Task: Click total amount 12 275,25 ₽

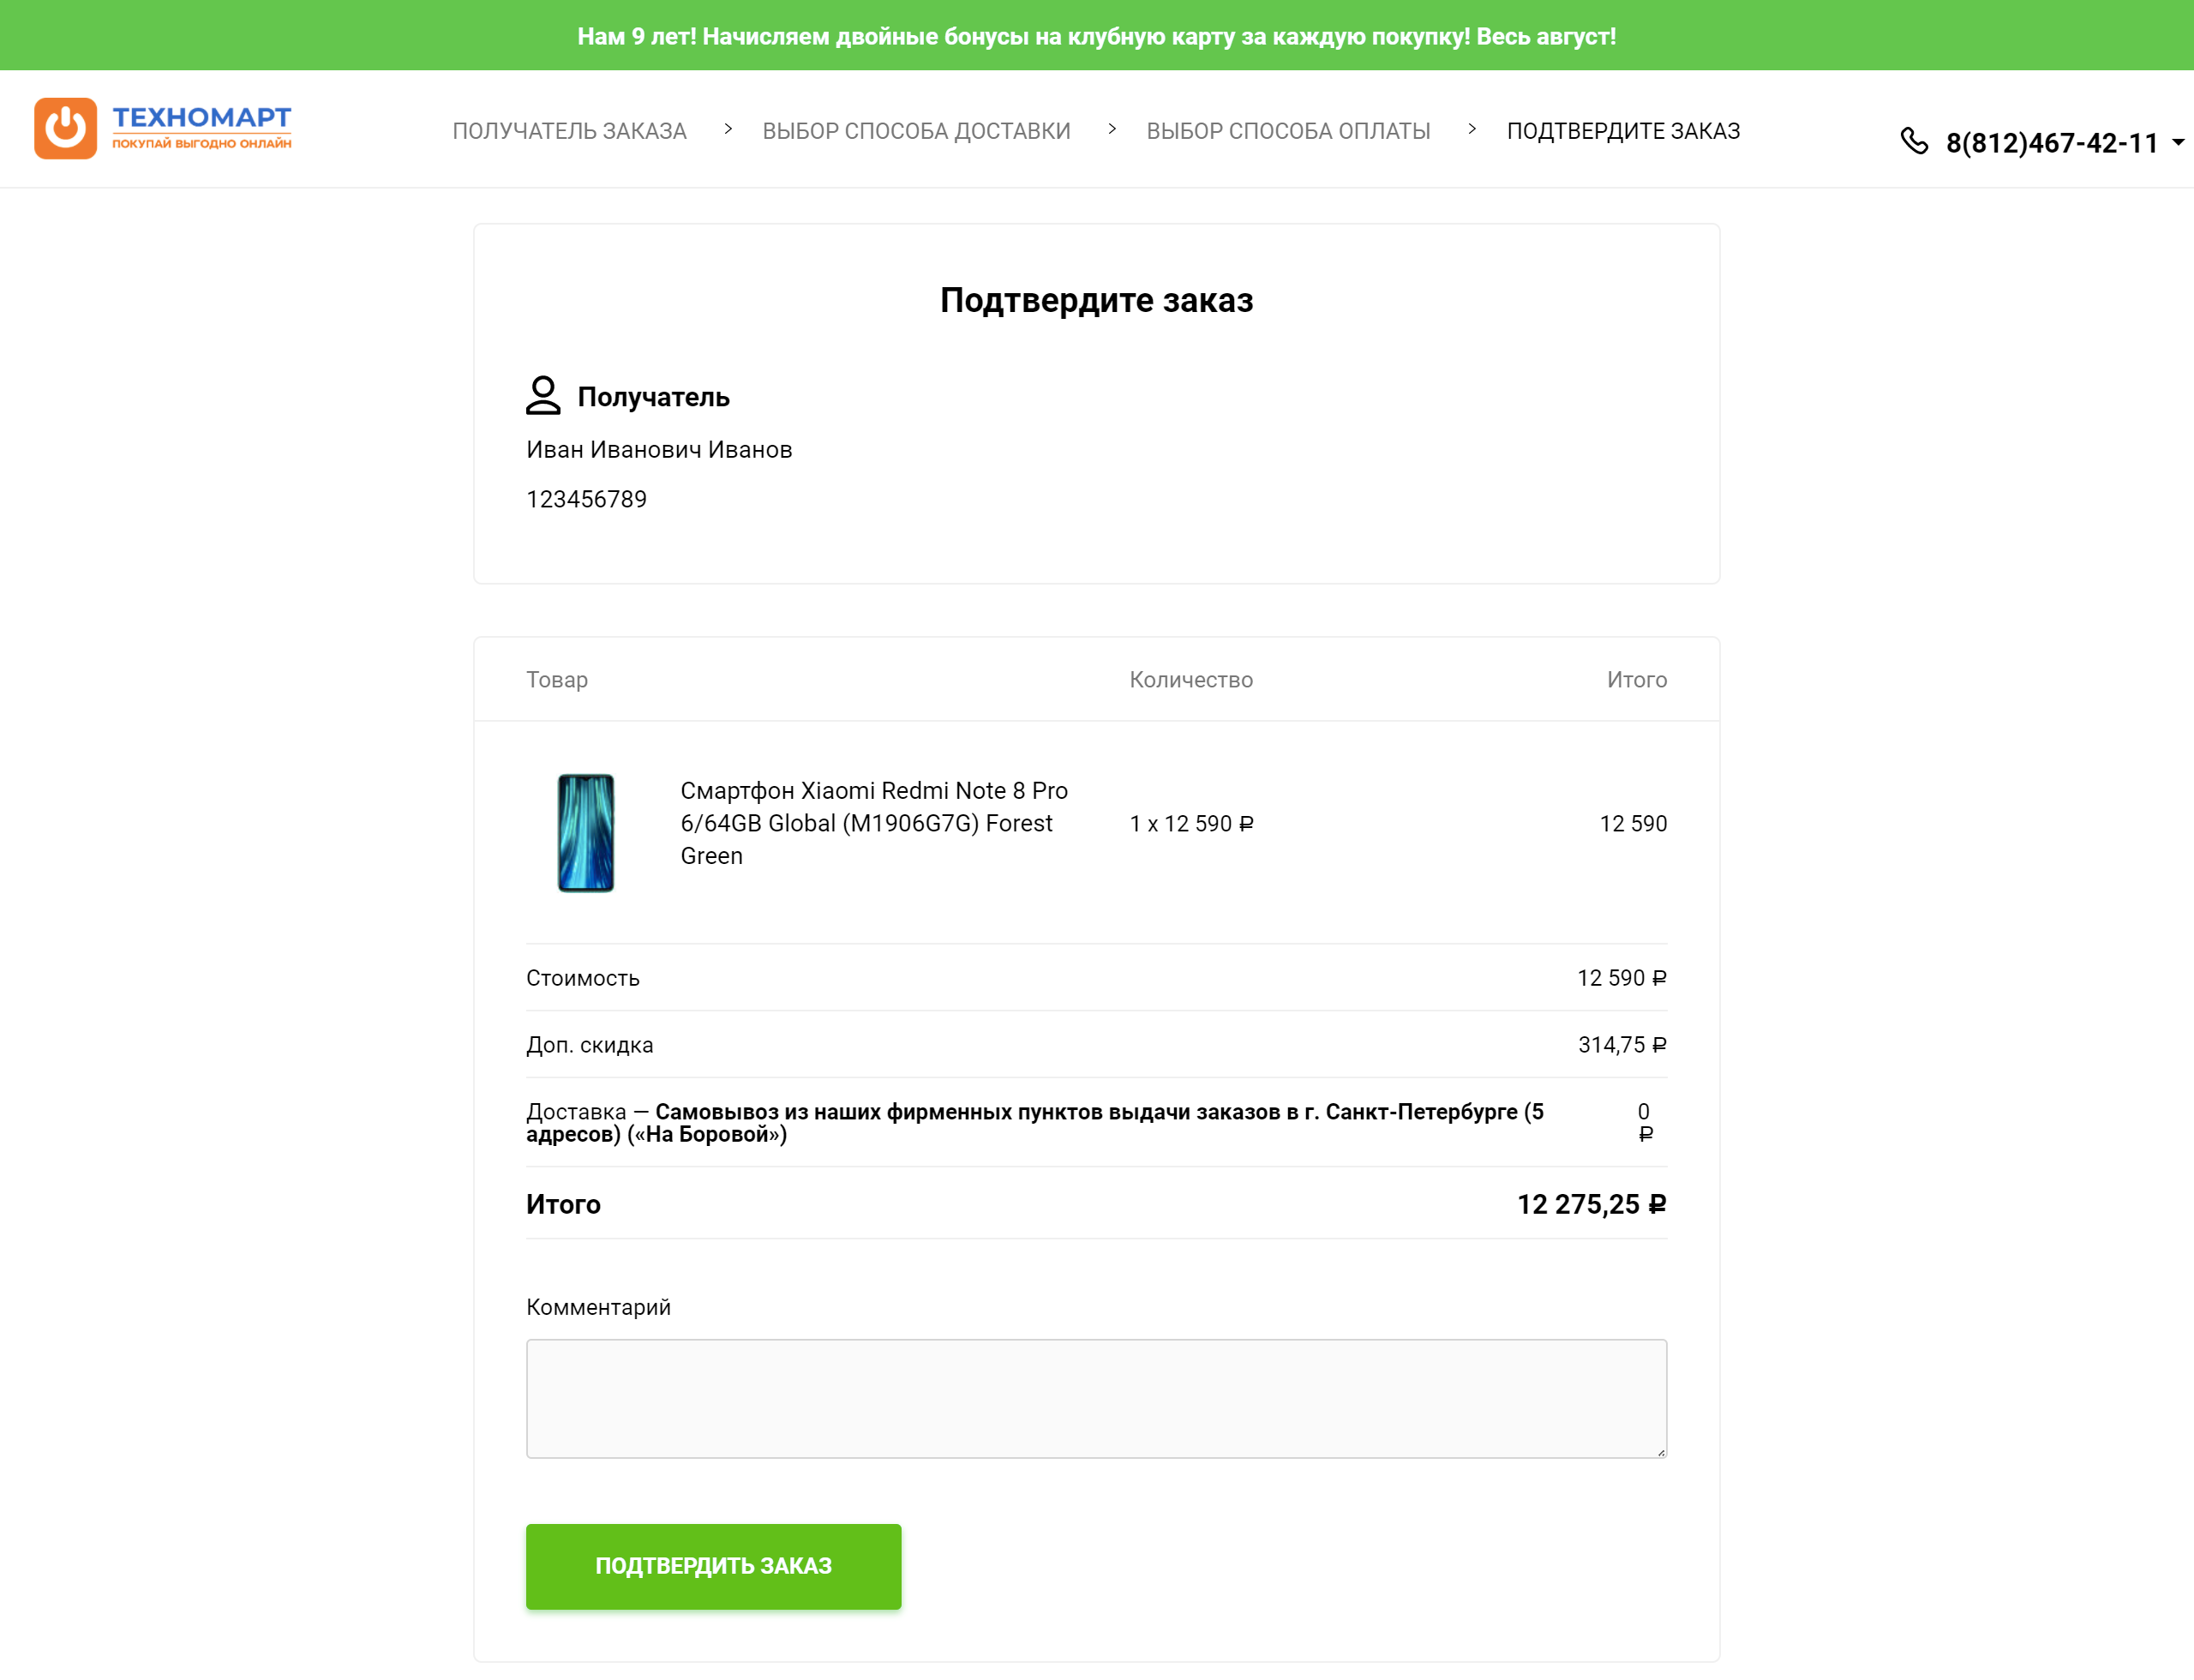Action: tap(1591, 1204)
